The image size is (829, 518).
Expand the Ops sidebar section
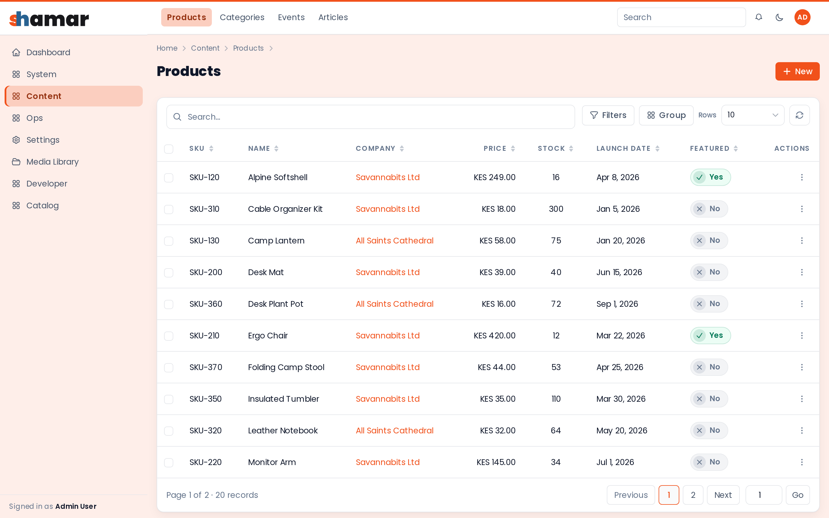(74, 118)
